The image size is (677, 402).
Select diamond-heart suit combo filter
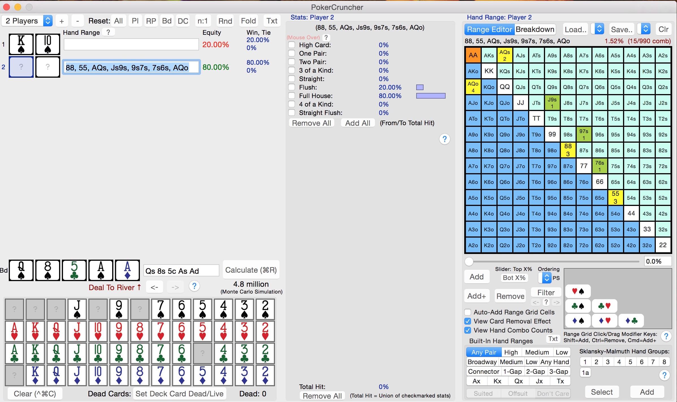(604, 320)
